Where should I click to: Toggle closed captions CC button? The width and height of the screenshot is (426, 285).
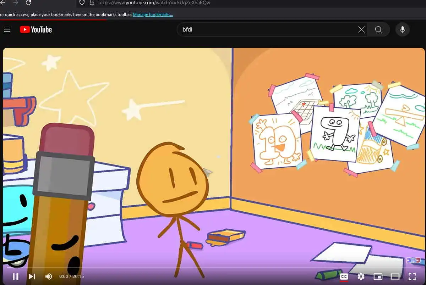344,276
